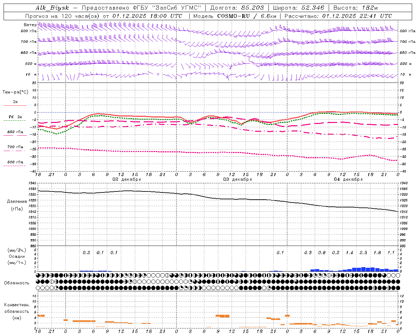Click the 02 декабря date label
417x334 pixels.
tap(126, 179)
